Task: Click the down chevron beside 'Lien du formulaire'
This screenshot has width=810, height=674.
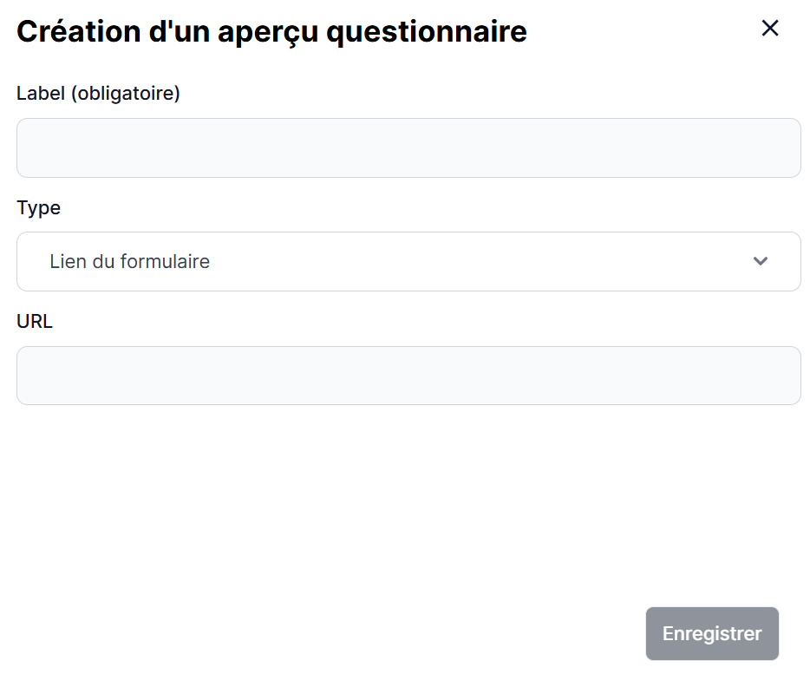Action: (761, 261)
